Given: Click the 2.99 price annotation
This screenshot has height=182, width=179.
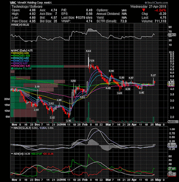Looking at the screenshot, I should [37, 86].
